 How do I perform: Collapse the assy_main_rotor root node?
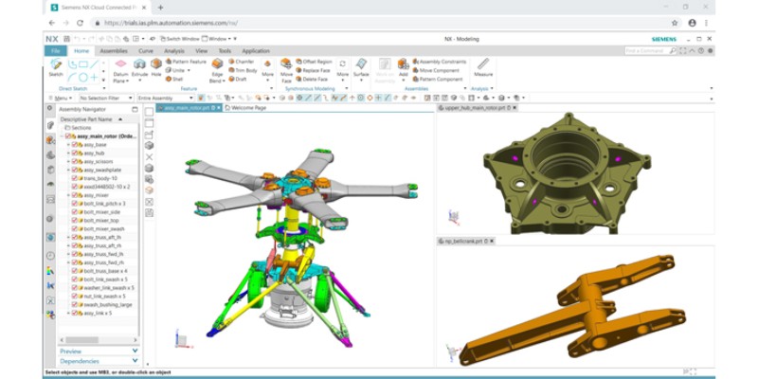[x=62, y=136]
